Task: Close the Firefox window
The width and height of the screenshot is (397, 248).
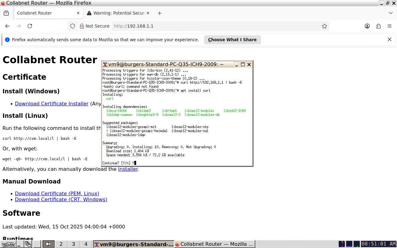Action: (394, 3)
